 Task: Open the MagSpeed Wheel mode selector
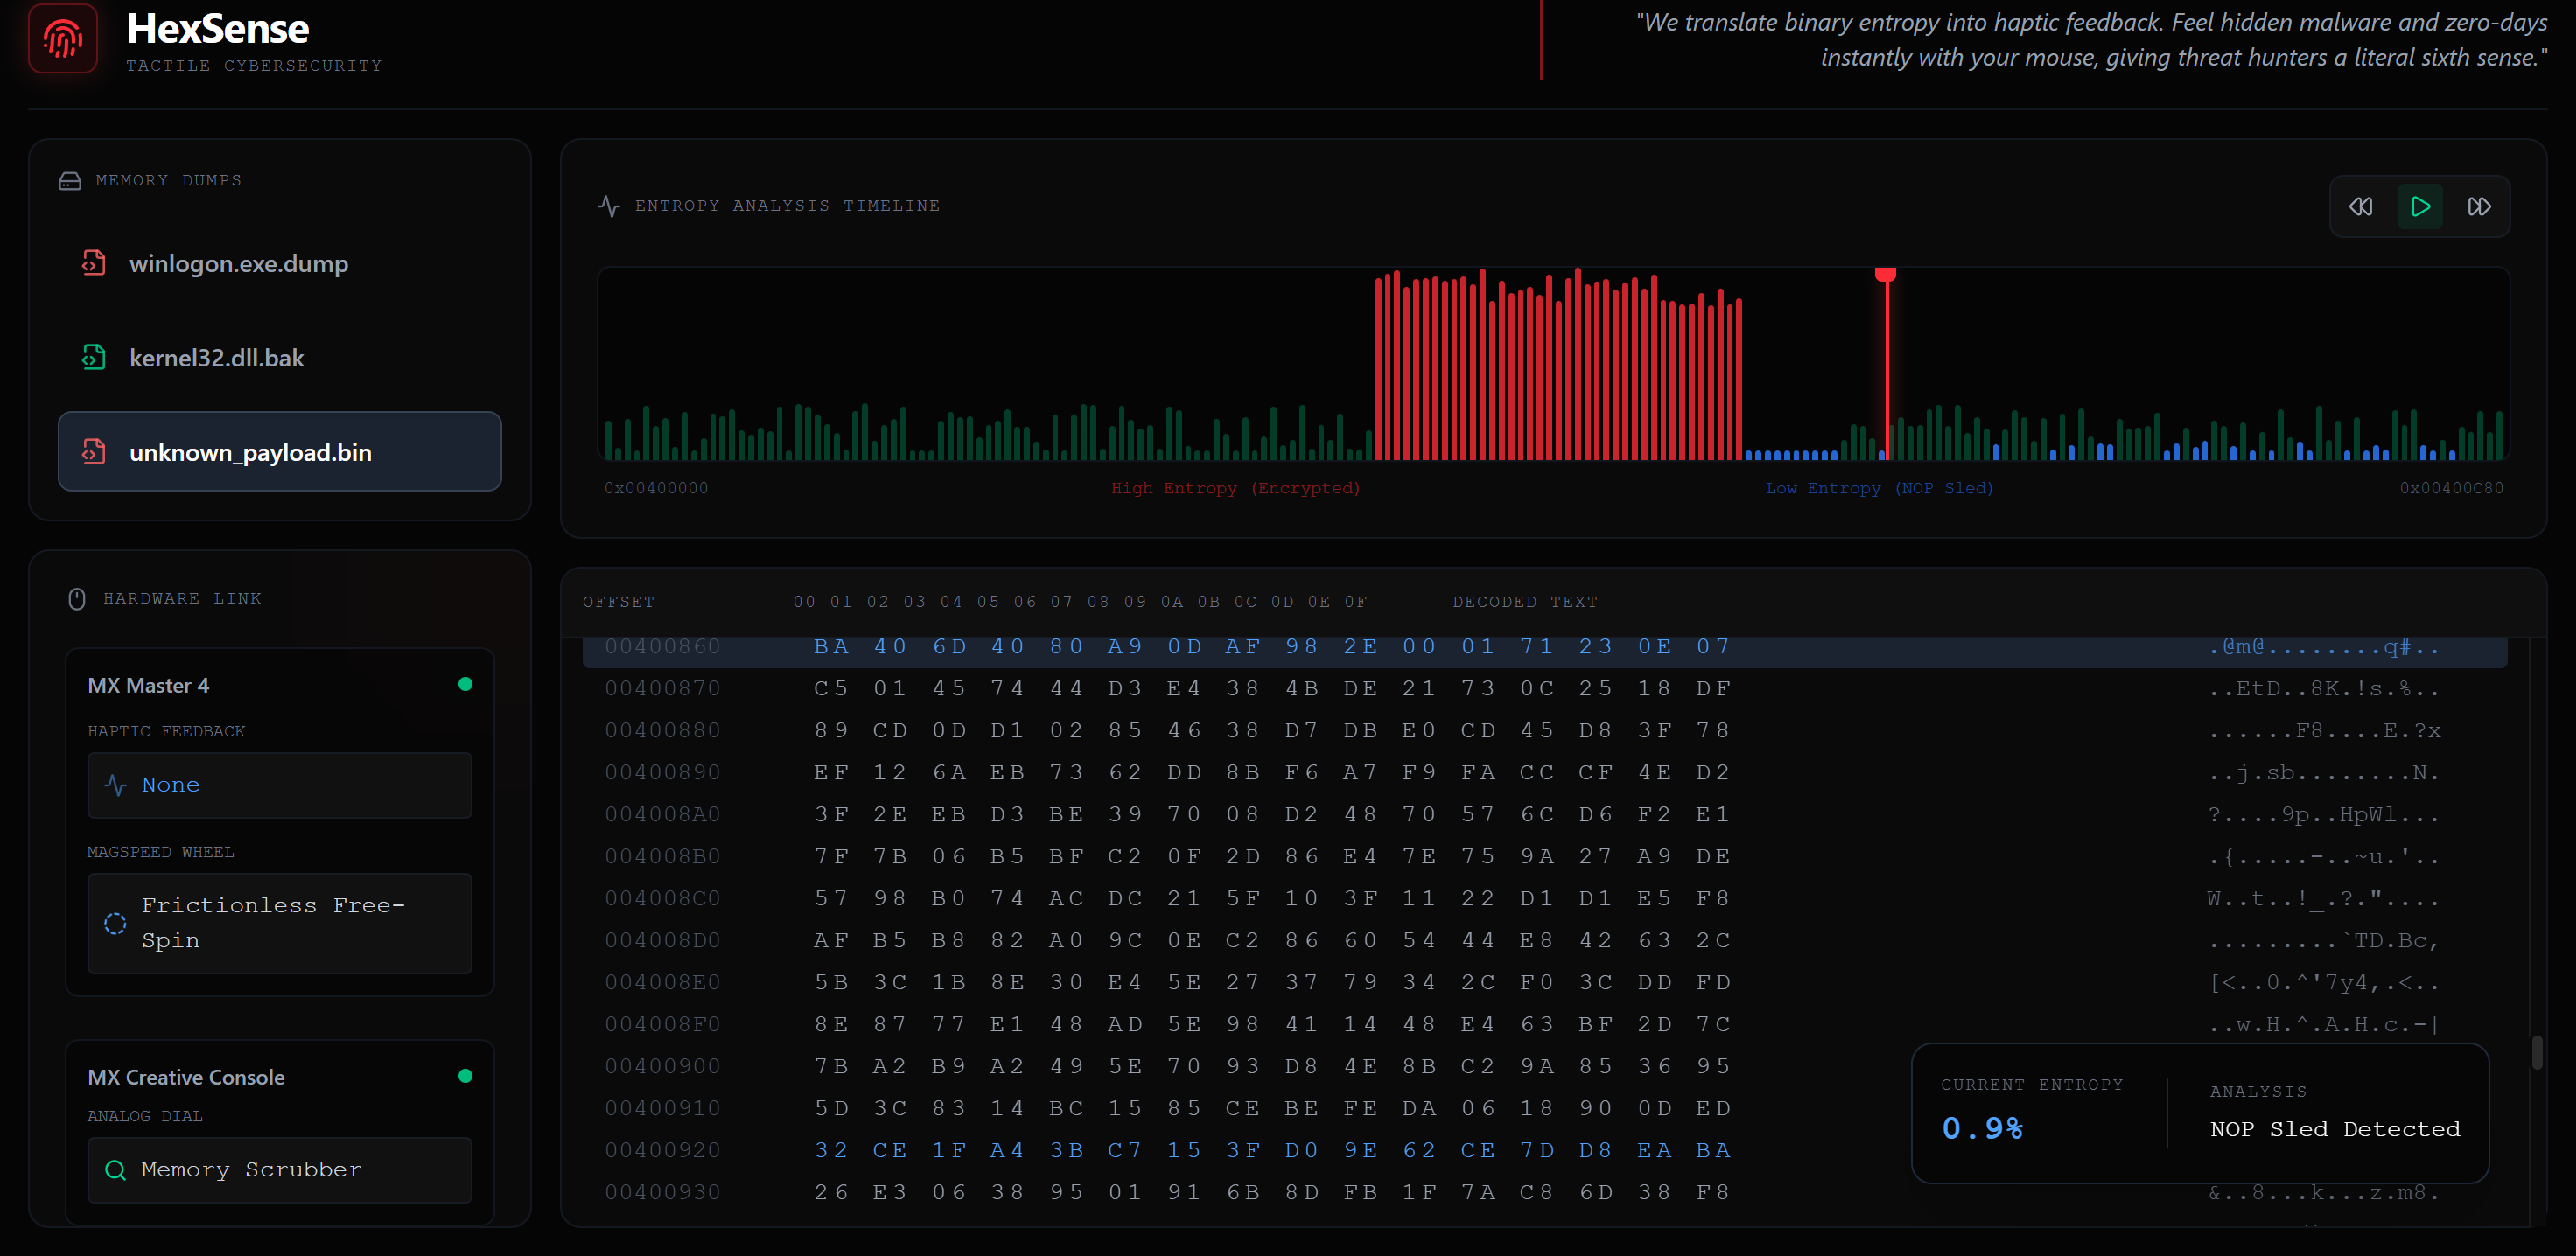coord(279,923)
